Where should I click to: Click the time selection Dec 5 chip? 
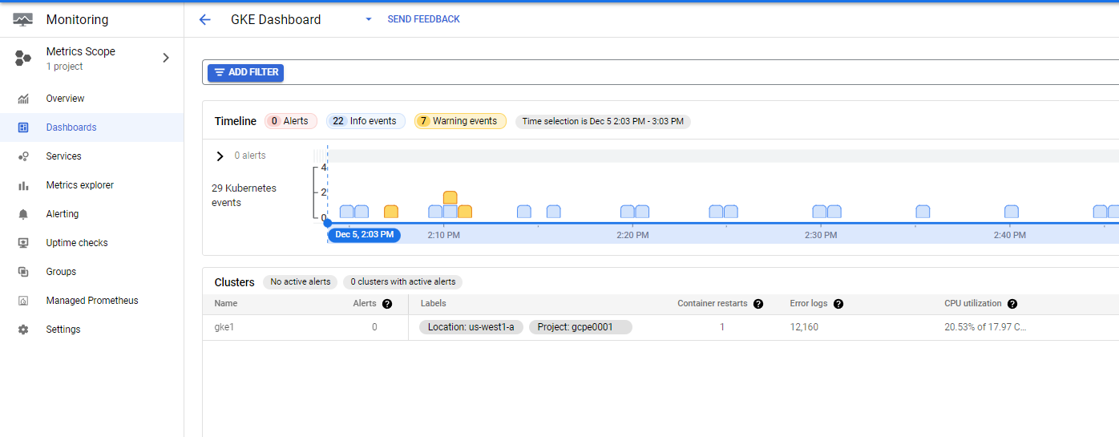[x=603, y=121]
